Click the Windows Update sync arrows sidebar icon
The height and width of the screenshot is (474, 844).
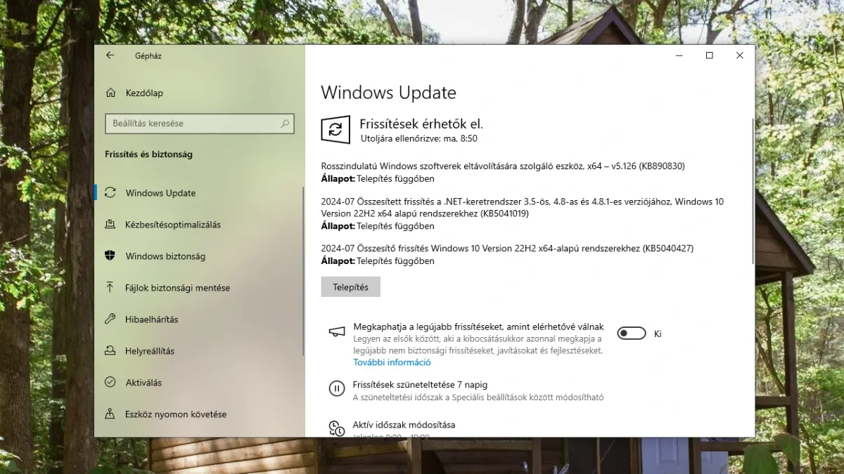coord(110,193)
